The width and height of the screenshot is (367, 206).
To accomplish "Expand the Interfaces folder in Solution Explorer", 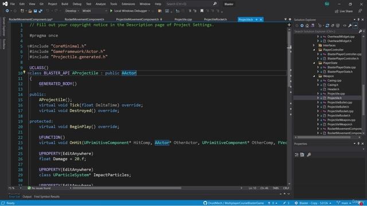I will [314, 45].
